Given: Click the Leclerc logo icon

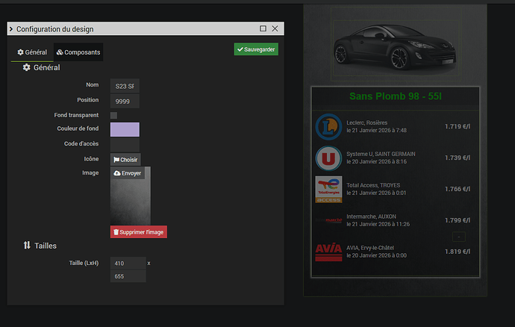Looking at the screenshot, I should click(x=328, y=127).
